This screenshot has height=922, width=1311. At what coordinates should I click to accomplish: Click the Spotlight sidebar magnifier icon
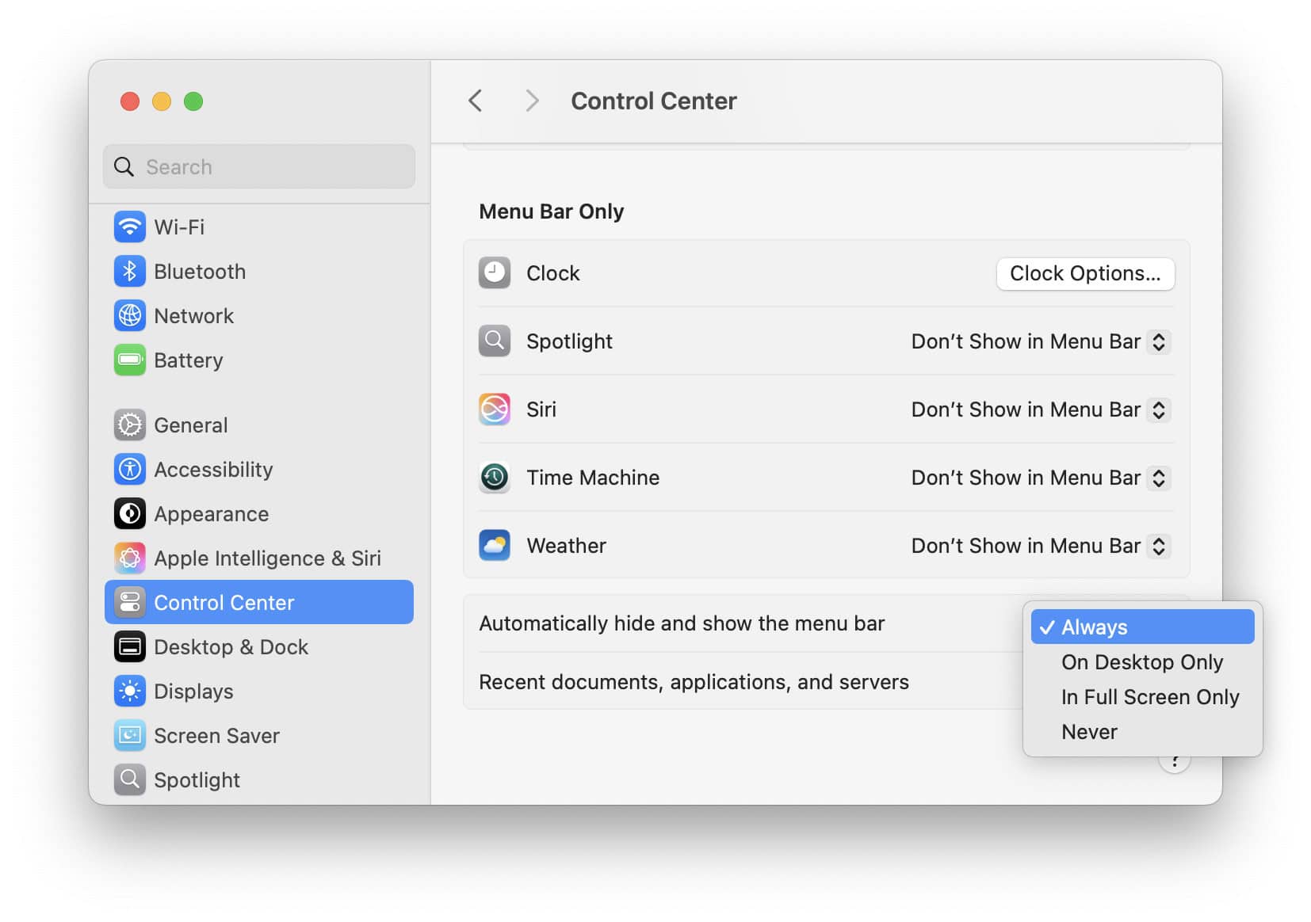(x=129, y=779)
